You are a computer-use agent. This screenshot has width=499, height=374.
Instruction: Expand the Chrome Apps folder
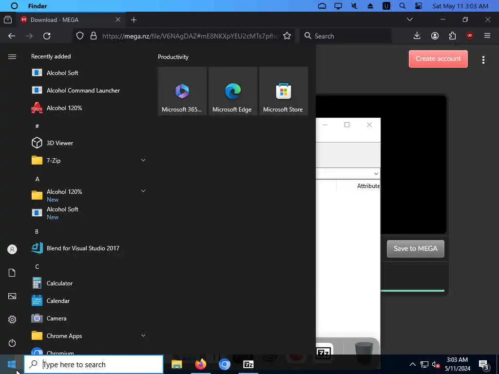coord(143,336)
